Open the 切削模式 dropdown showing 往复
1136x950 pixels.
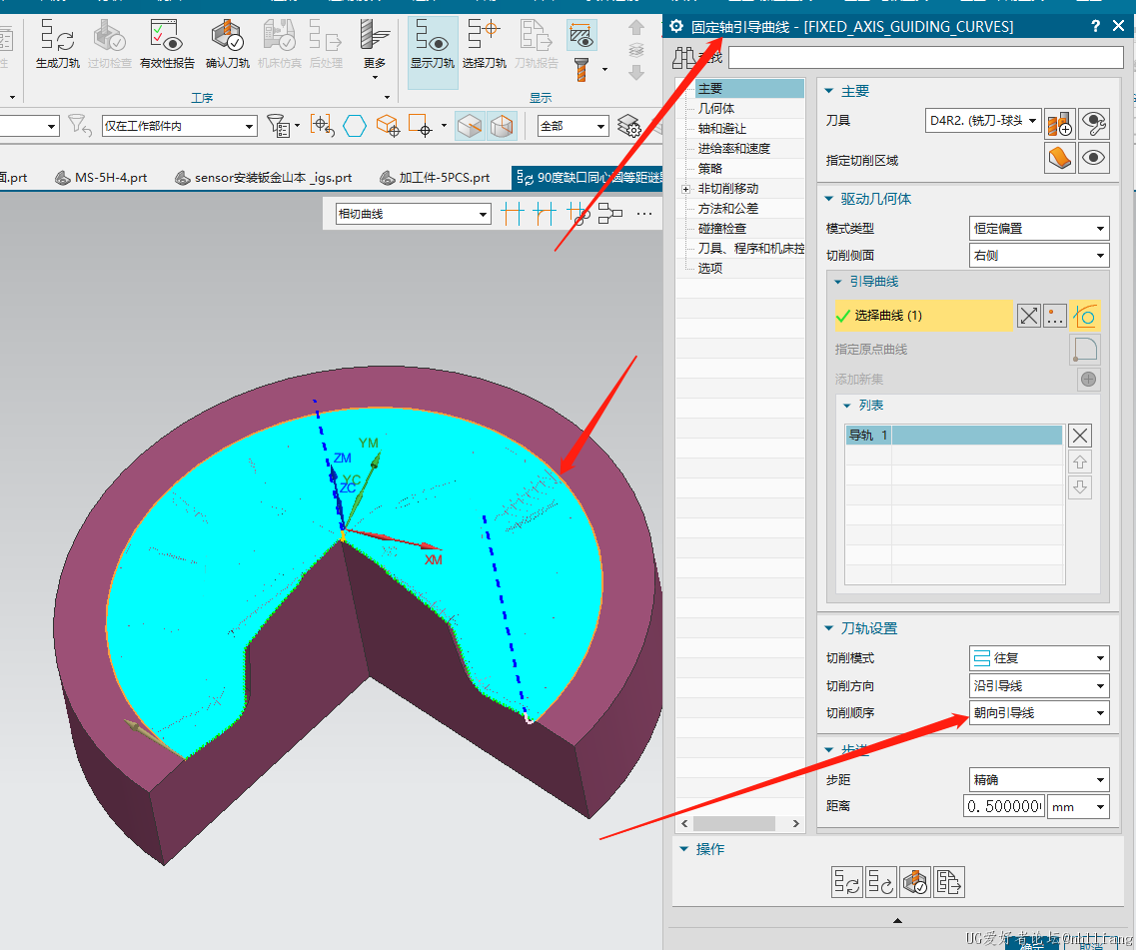click(x=1039, y=659)
